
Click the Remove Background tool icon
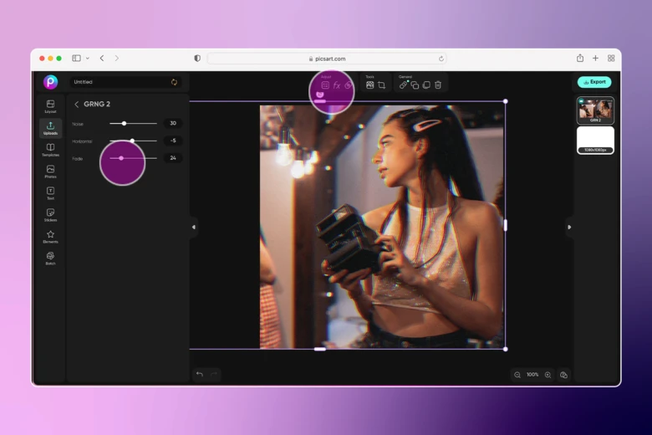click(x=370, y=85)
